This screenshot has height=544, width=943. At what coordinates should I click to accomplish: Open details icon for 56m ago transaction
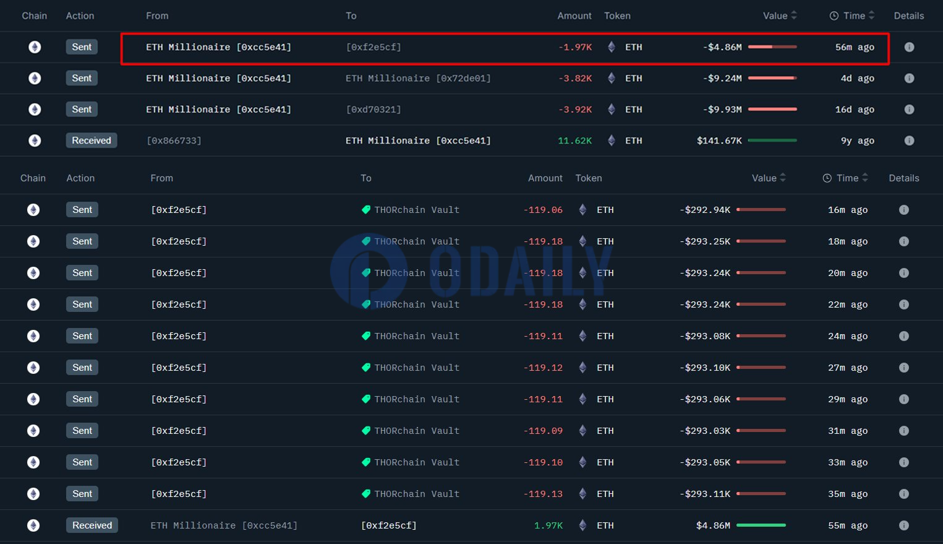[909, 47]
